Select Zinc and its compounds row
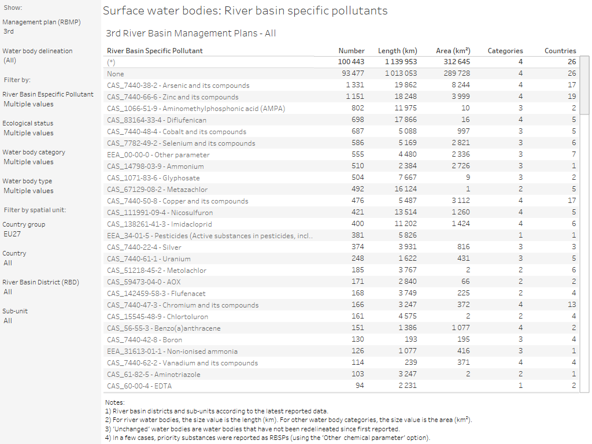Screen dimensions: 592x444 (x=341, y=97)
